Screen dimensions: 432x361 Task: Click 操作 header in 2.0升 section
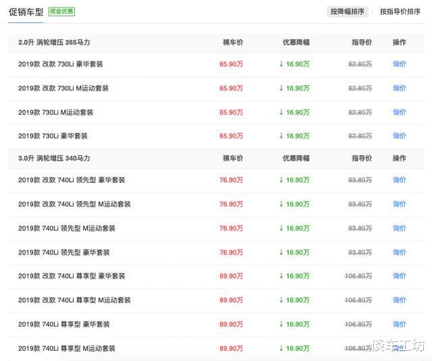coord(399,42)
